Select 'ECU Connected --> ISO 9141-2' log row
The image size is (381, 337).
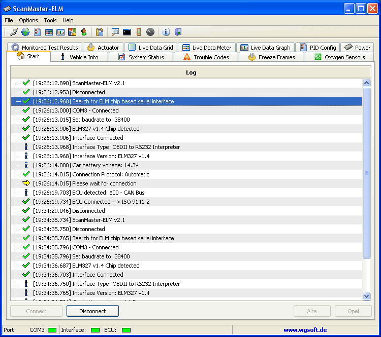click(x=186, y=202)
